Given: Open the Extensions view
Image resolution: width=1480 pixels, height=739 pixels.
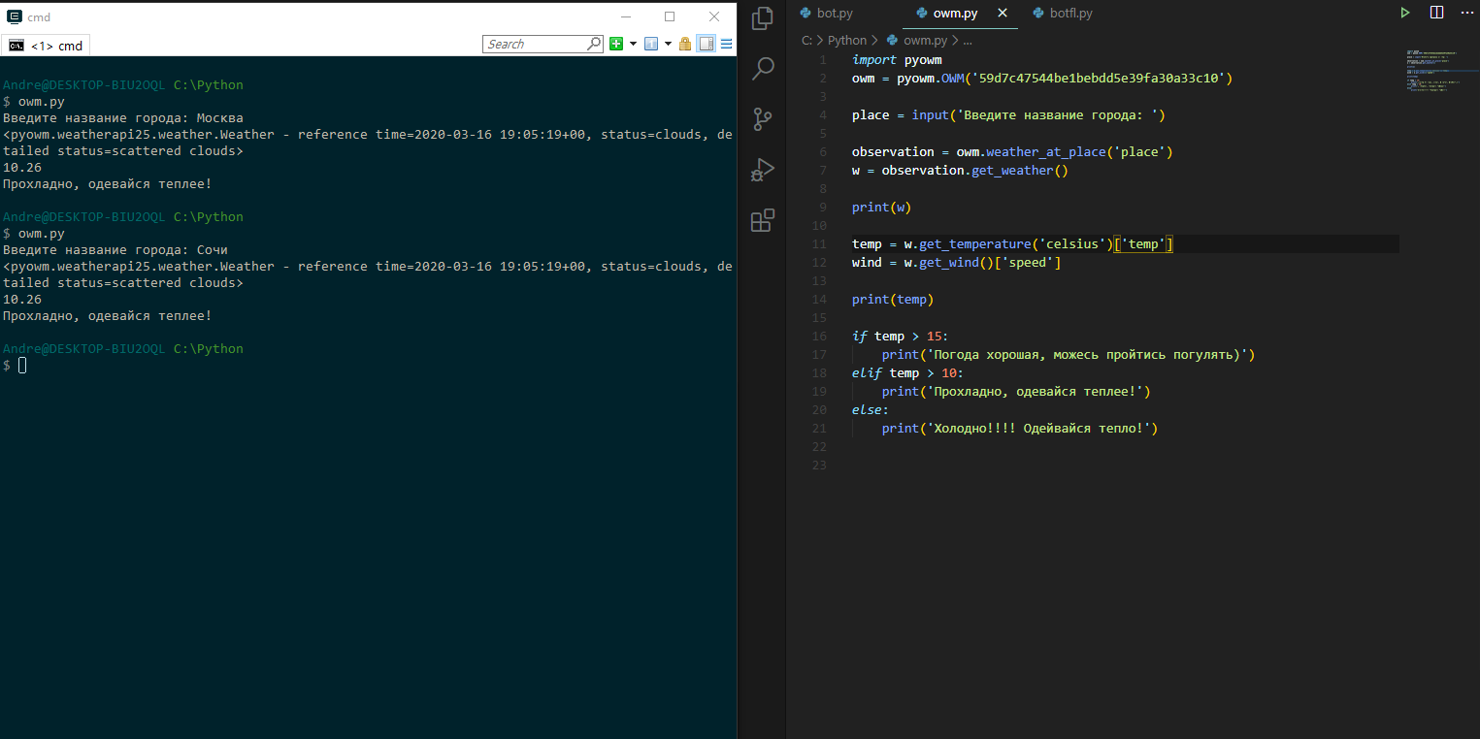Looking at the screenshot, I should pyautogui.click(x=763, y=220).
